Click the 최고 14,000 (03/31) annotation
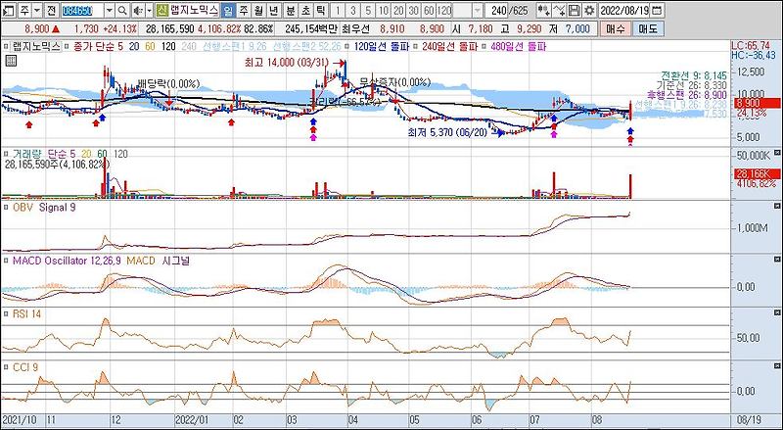The image size is (783, 430). click(289, 63)
